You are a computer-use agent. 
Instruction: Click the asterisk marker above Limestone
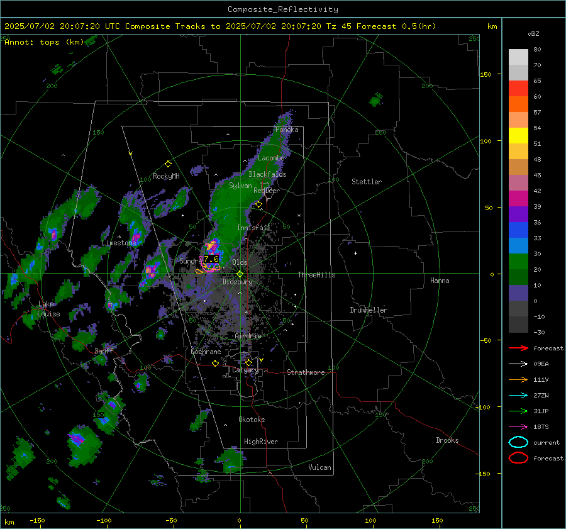click(x=119, y=237)
